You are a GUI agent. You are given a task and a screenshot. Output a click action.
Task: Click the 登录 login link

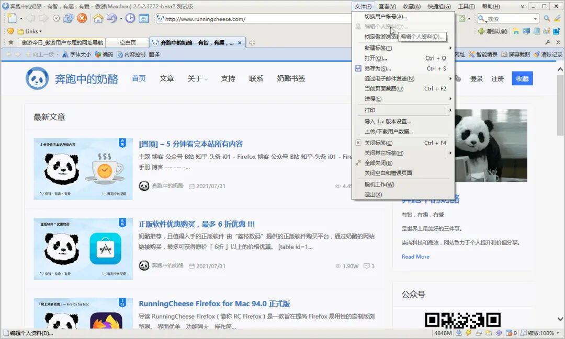(477, 79)
